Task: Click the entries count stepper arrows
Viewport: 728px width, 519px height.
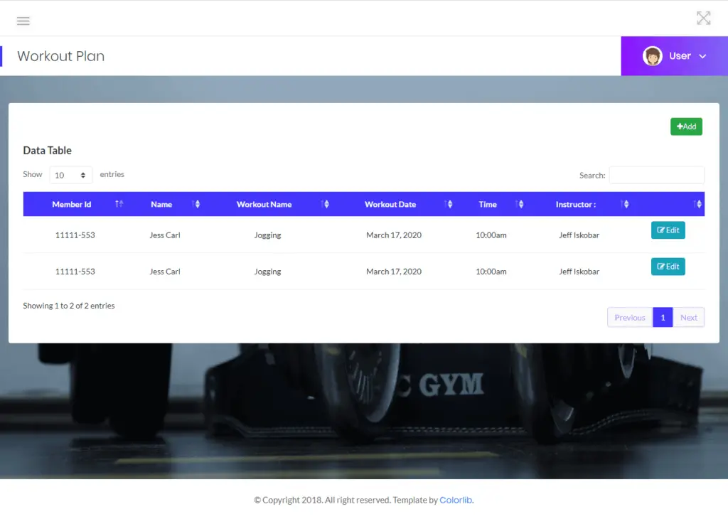Action: click(82, 174)
